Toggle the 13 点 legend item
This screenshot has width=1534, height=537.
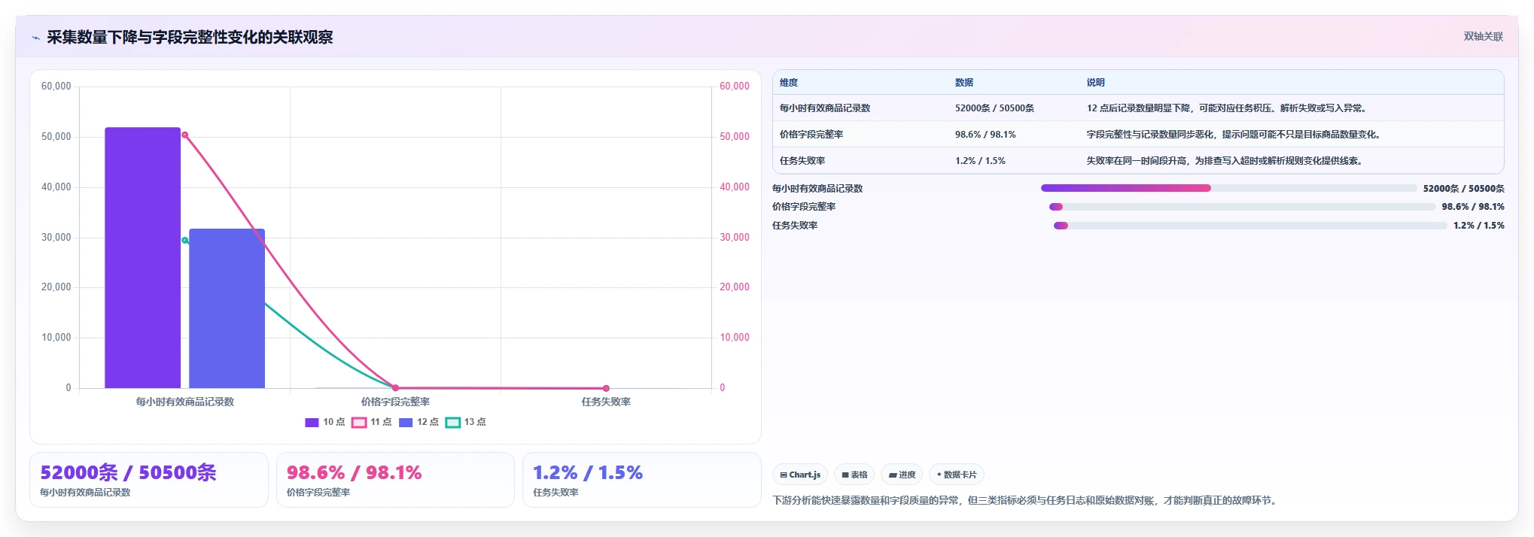[465, 422]
